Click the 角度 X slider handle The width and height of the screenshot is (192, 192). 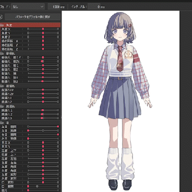pos(43,29)
